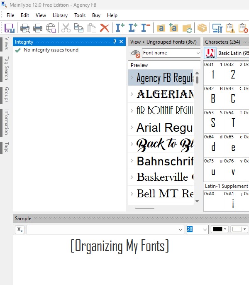Select the character cell 0x65 e

click(233, 145)
